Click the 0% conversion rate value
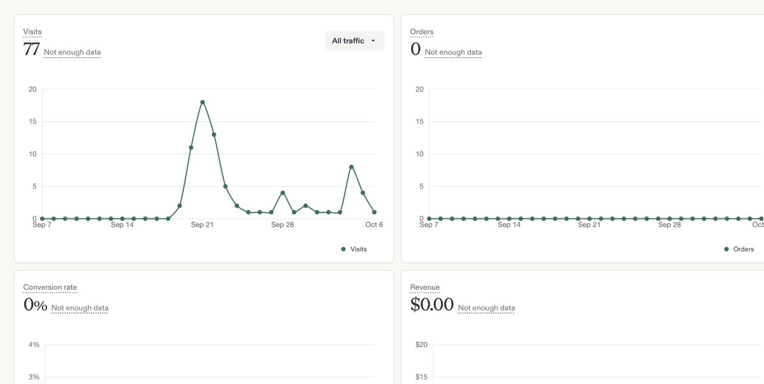The width and height of the screenshot is (764, 384). [35, 306]
